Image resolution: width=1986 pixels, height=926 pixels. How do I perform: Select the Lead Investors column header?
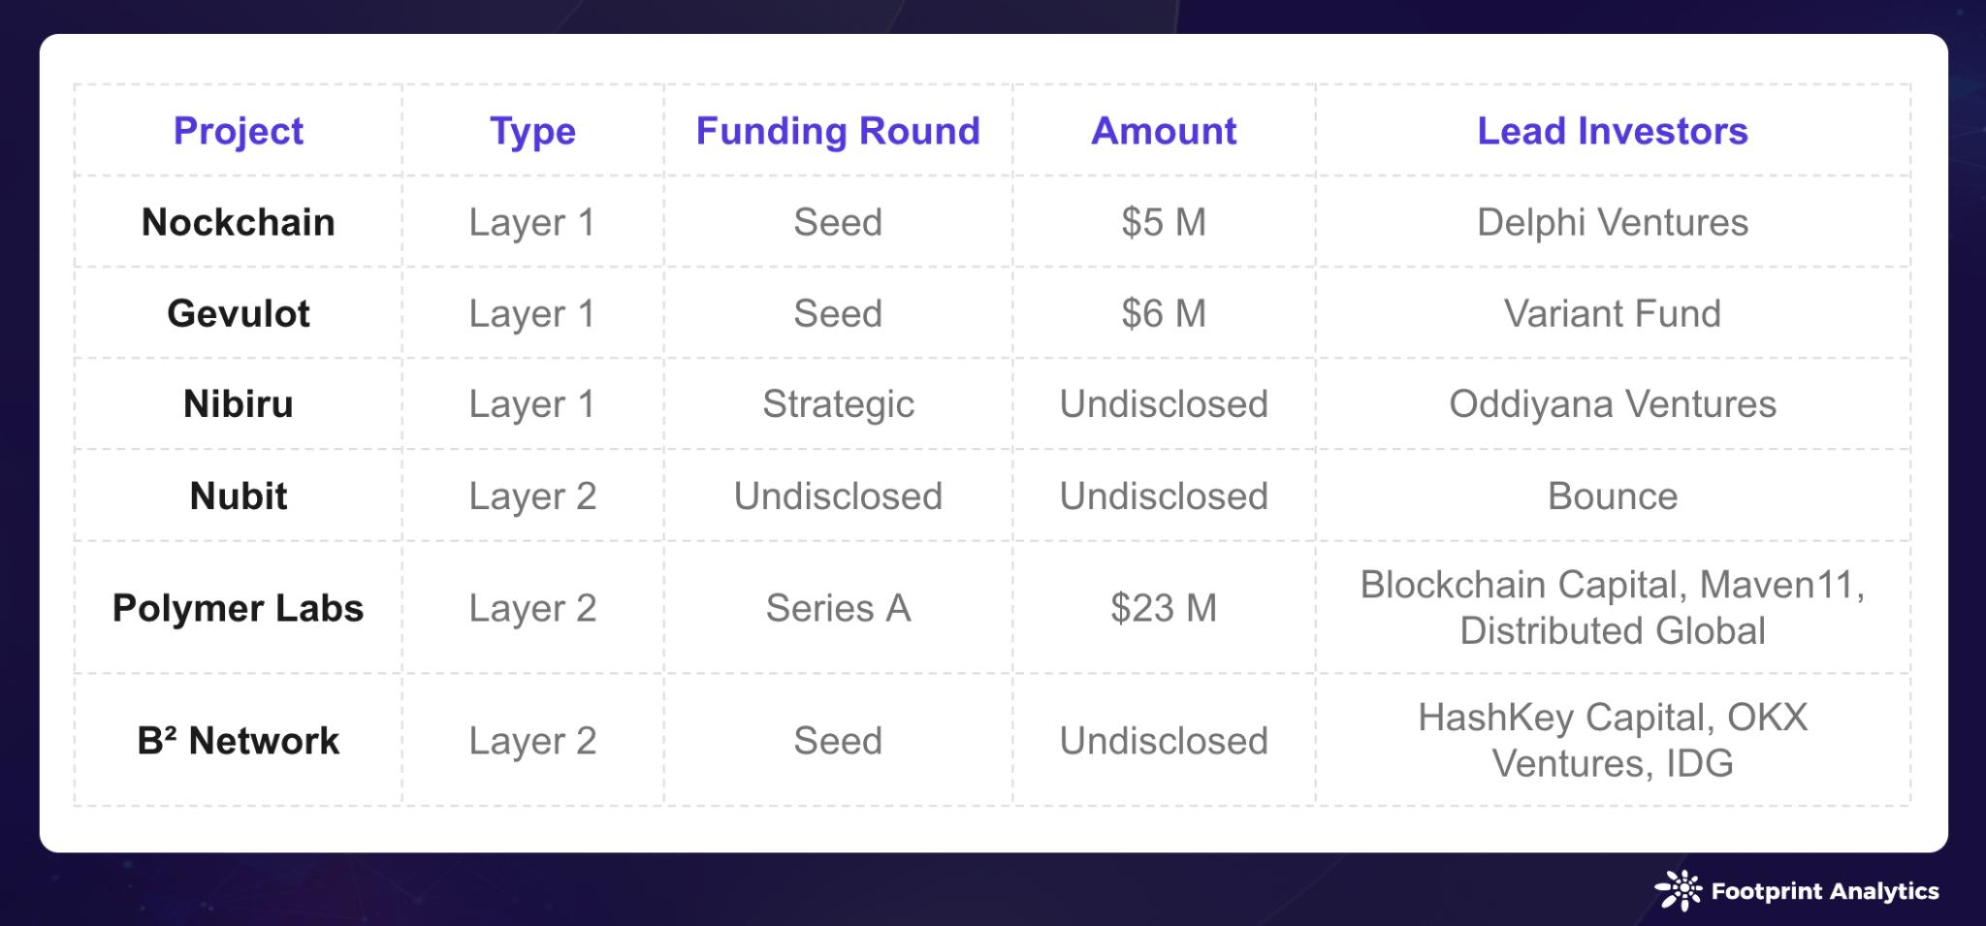point(1613,131)
